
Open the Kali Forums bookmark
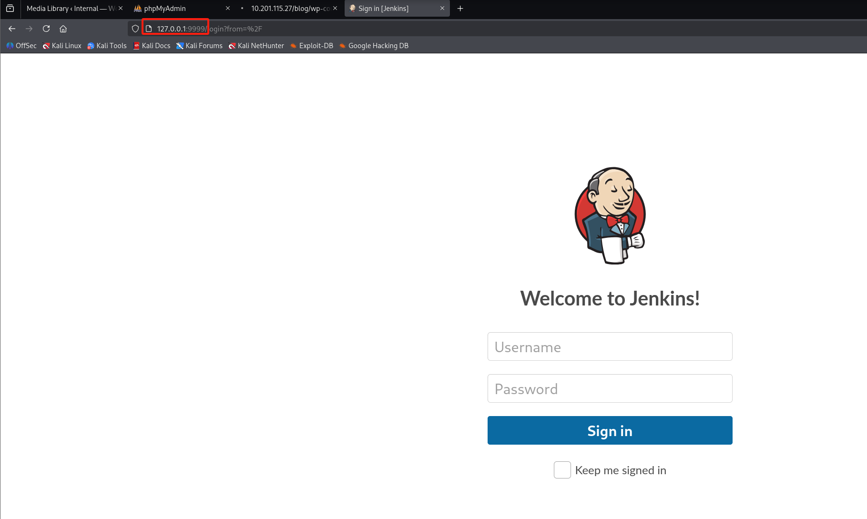click(x=199, y=46)
